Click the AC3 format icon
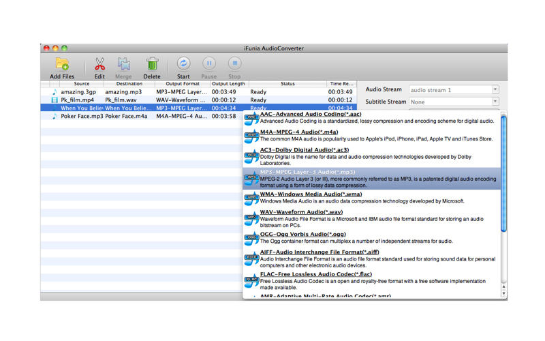Screen dimensions: 545x341 251,157
